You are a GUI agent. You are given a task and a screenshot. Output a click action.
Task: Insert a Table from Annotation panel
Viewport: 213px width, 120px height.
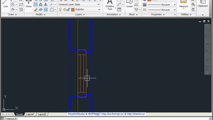pyautogui.click(x=119, y=10)
